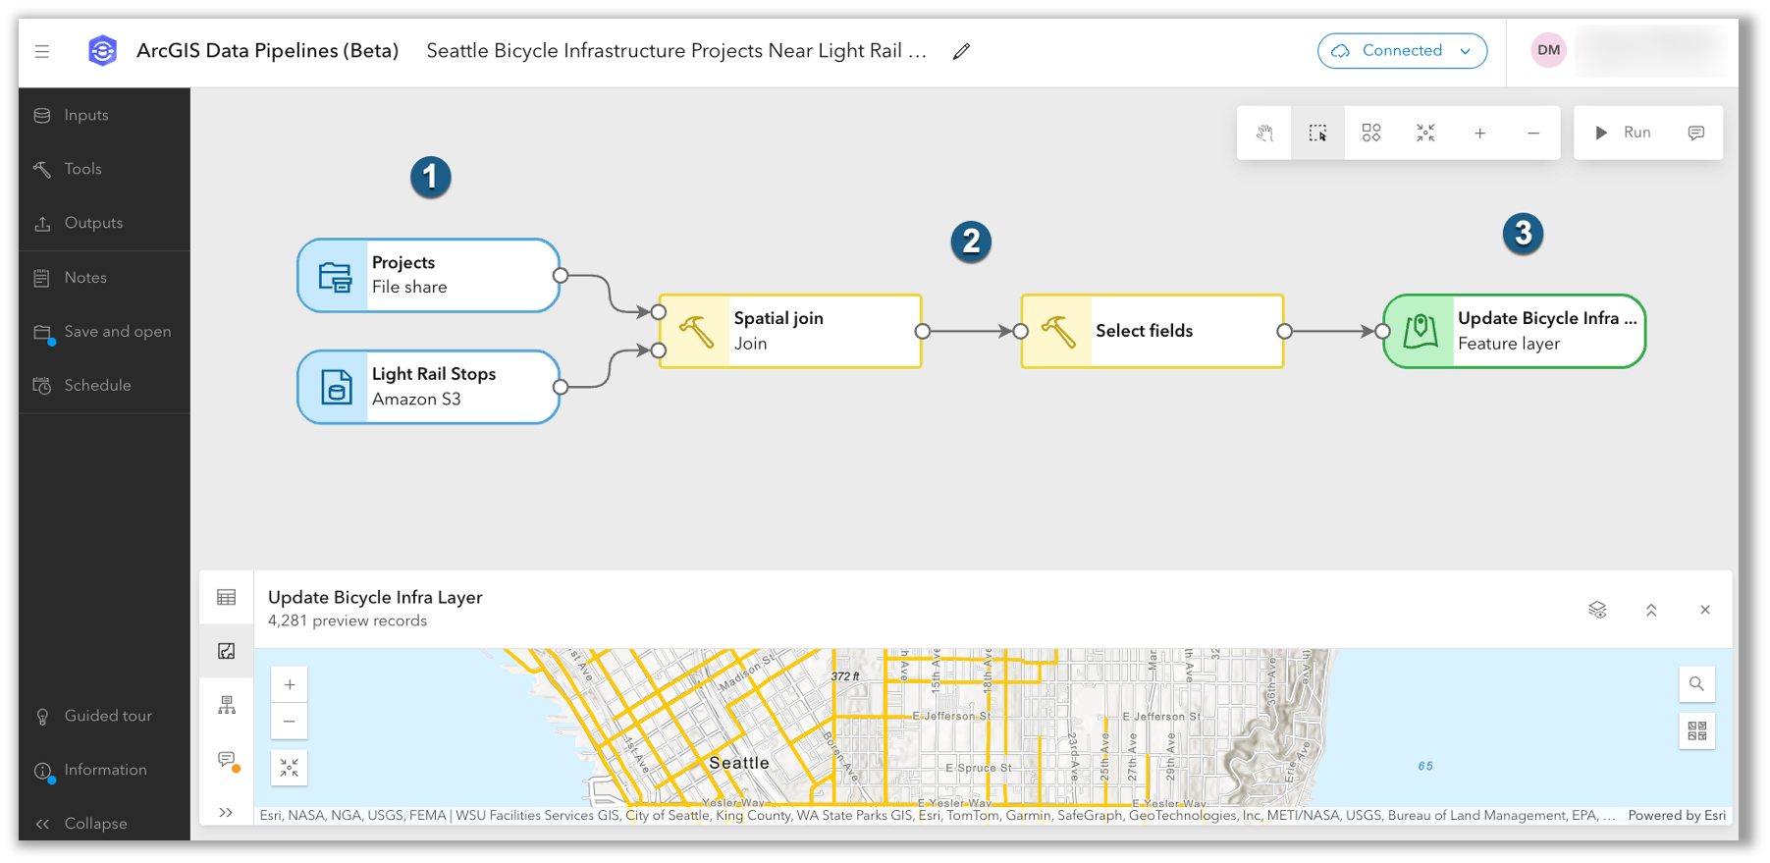Edit the pipeline title with pencil icon
The image size is (1770, 863).
pyautogui.click(x=961, y=52)
